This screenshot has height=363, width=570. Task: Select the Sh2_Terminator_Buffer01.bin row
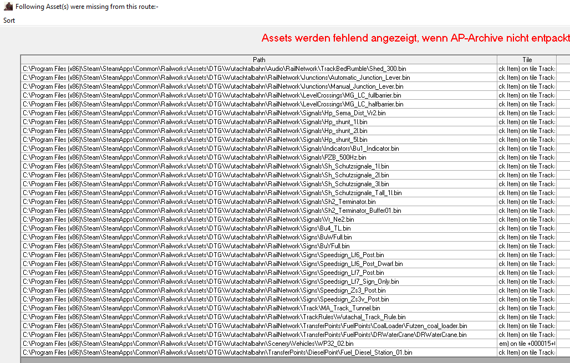[259, 211]
